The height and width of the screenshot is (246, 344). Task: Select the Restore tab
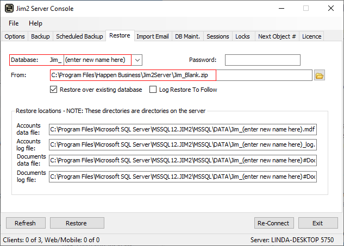point(120,35)
